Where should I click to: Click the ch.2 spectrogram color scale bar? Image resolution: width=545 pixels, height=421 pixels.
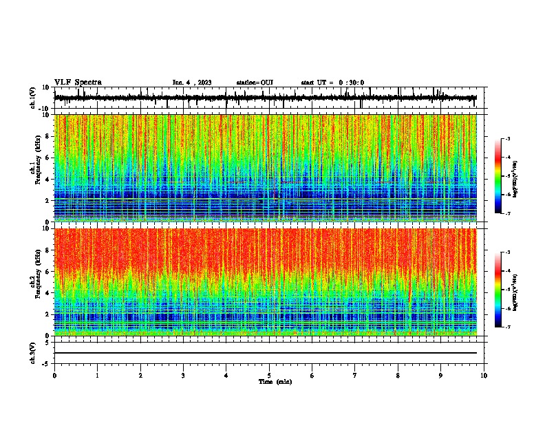[x=498, y=290]
